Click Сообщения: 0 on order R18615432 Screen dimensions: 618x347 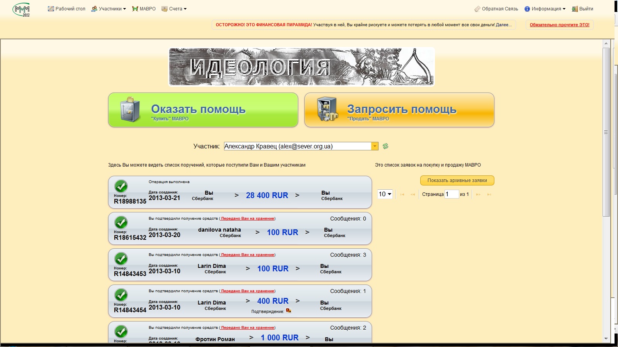click(x=348, y=219)
